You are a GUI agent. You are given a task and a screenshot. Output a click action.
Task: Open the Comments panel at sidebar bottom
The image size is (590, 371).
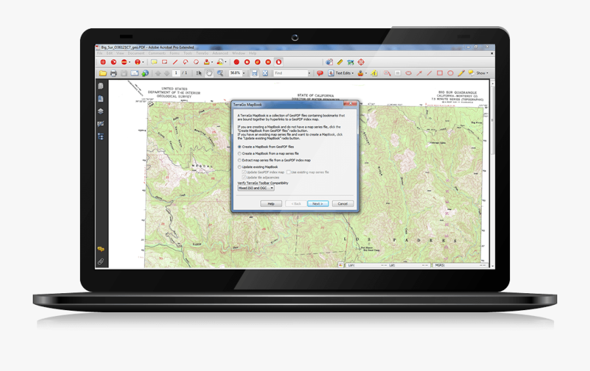(x=101, y=249)
